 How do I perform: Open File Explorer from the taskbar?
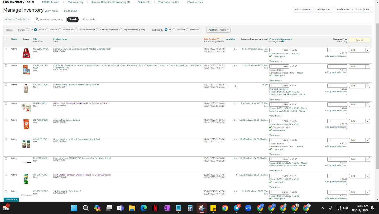click(132, 208)
